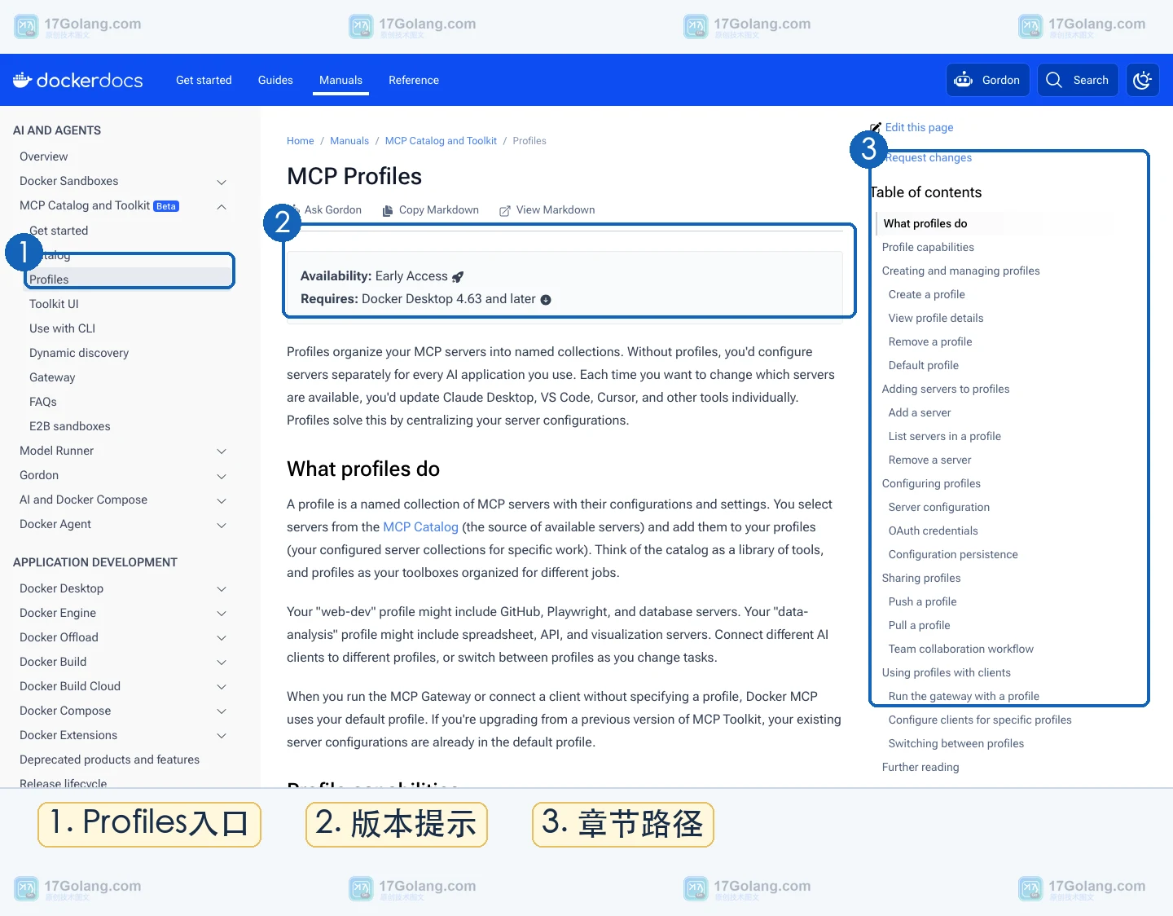1173x916 pixels.
Task: Click the Docker Desktop version download icon
Action: 546,300
